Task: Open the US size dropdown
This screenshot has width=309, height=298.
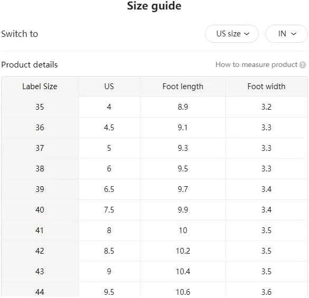Action: (232, 34)
